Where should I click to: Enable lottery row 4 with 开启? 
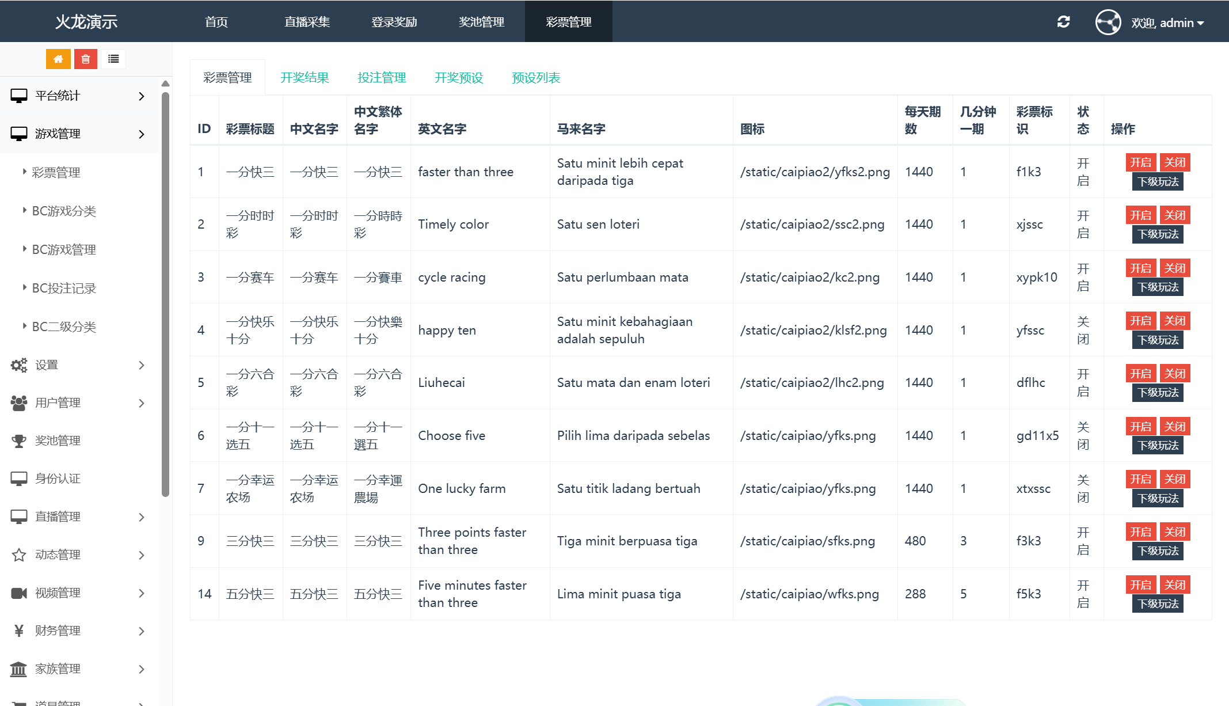(x=1140, y=321)
